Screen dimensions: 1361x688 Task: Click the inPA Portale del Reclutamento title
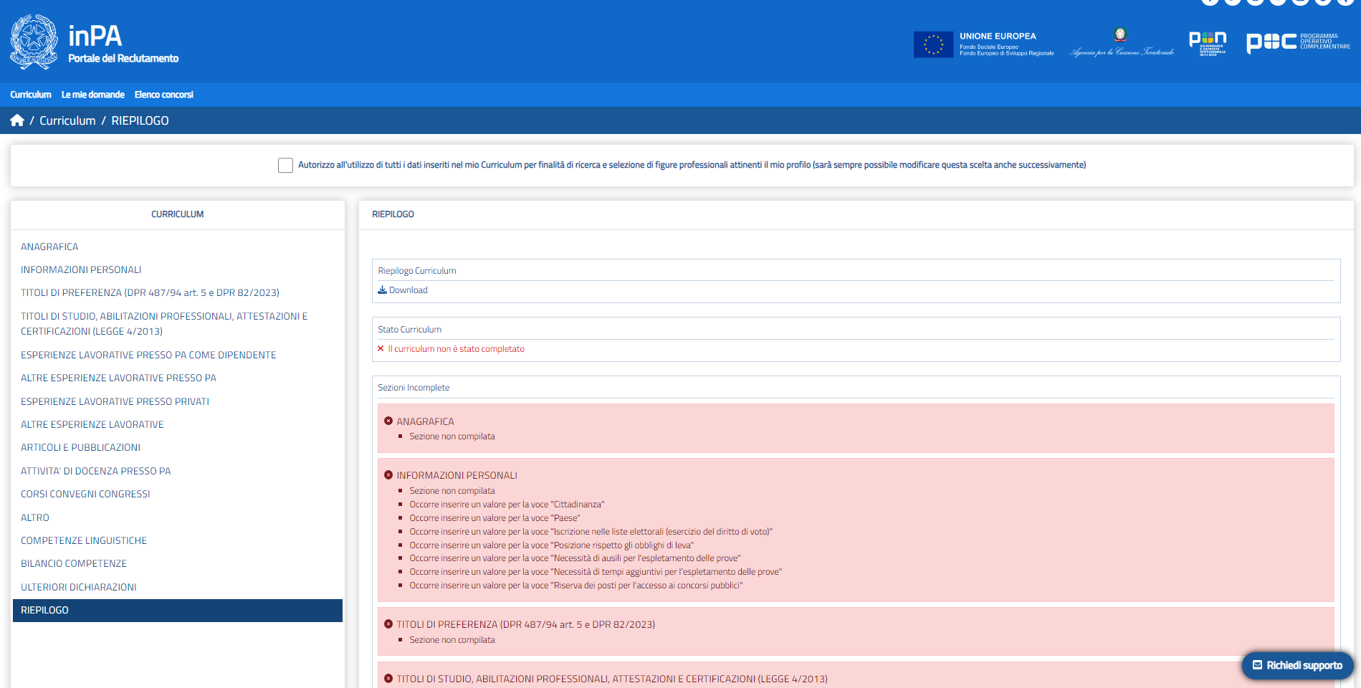(123, 44)
